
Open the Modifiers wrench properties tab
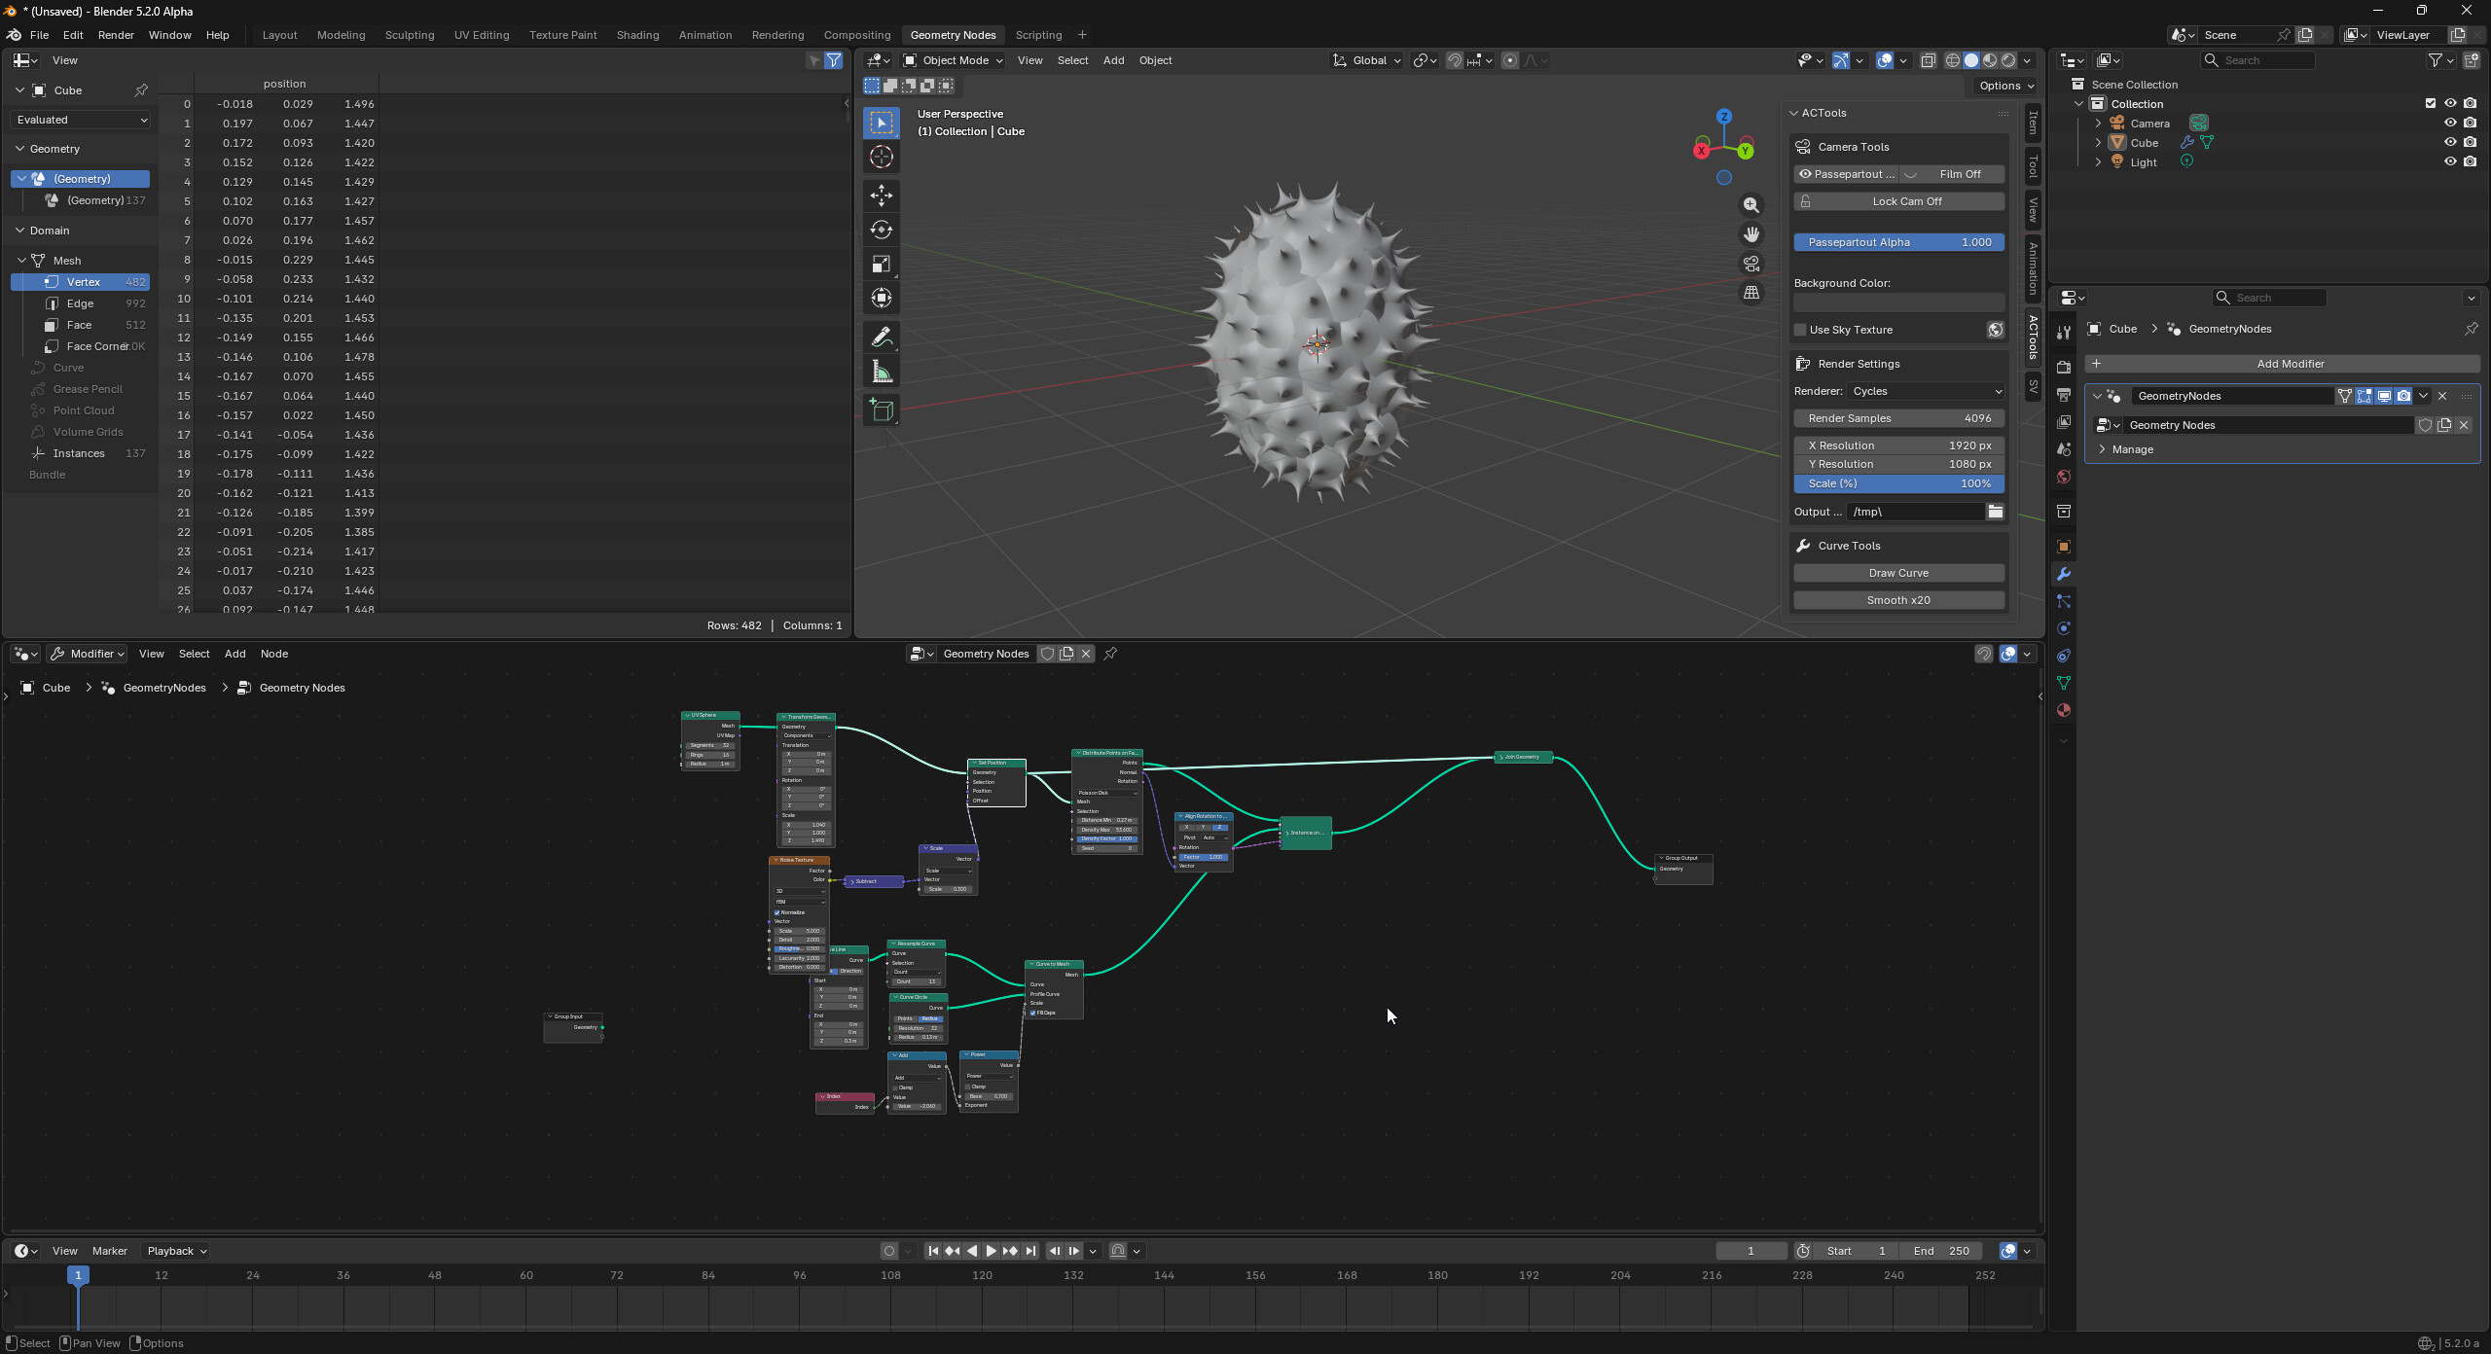(2064, 574)
